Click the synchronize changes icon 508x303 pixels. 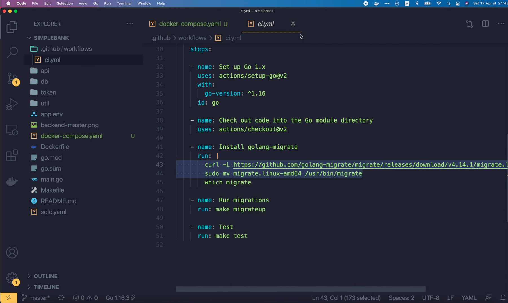tap(61, 297)
